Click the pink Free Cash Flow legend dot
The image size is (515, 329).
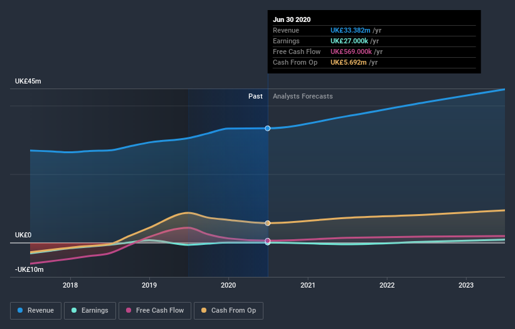pos(129,310)
